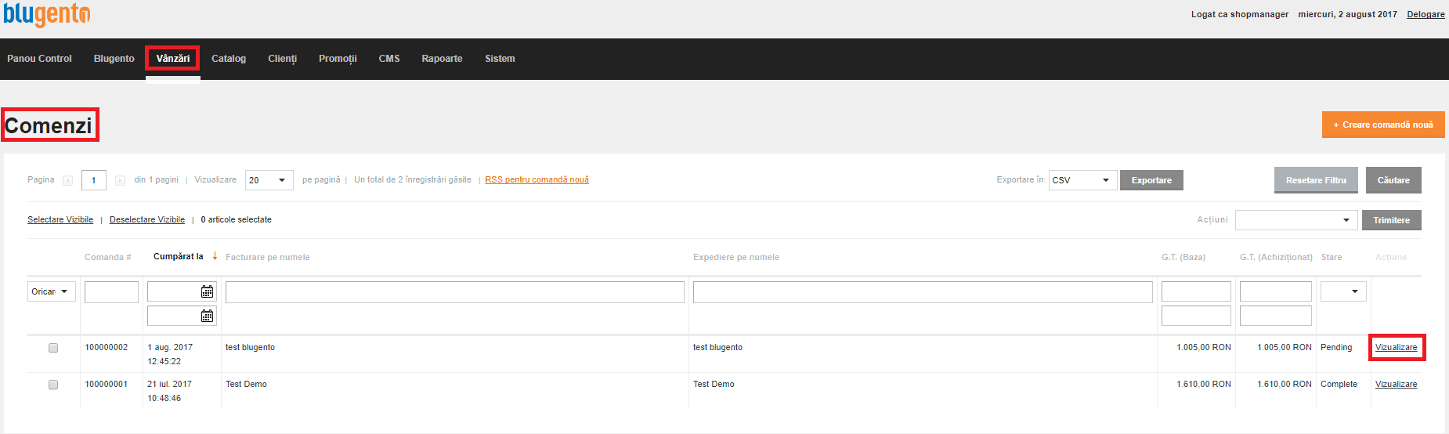Click the Selectare Vizibile link
Screen dimensions: 1449x434
(60, 219)
